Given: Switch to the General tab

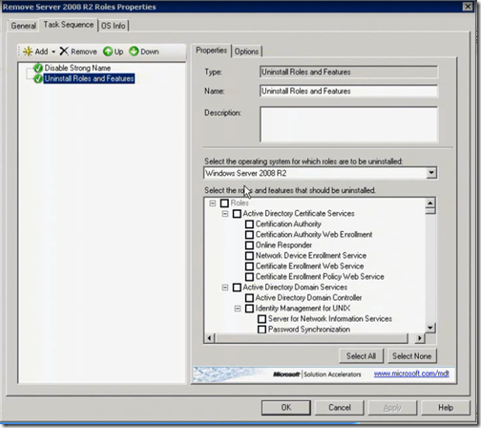Looking at the screenshot, I should click(x=23, y=26).
